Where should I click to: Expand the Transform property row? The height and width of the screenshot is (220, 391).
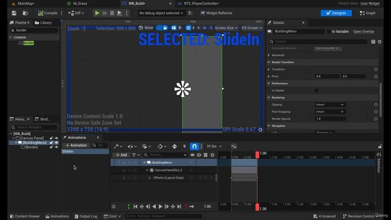pyautogui.click(x=269, y=69)
